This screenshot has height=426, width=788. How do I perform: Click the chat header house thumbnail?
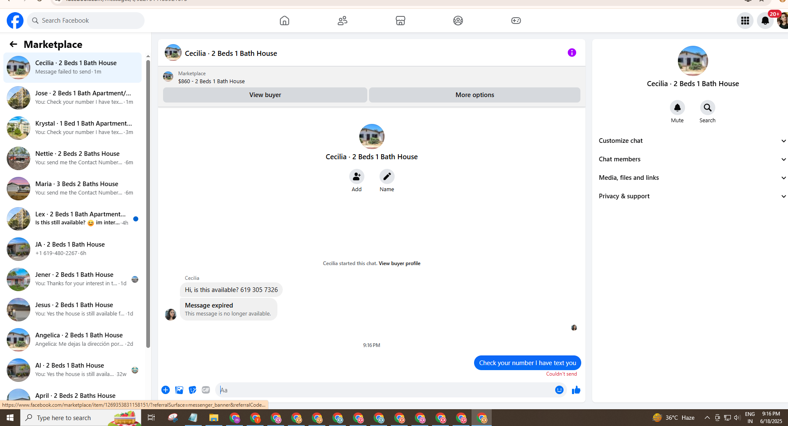pos(173,53)
